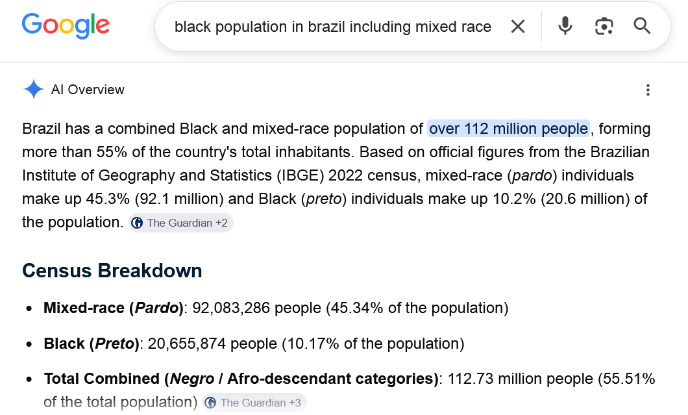Click the AI Overview label
The width and height of the screenshot is (688, 415).
88,90
